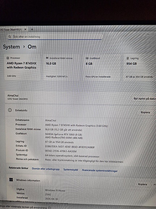The image size is (156, 209).
Task: Click the Windows logo icon
Action: 11,180
